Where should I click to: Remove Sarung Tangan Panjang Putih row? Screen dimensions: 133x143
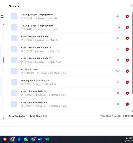click(x=127, y=27)
